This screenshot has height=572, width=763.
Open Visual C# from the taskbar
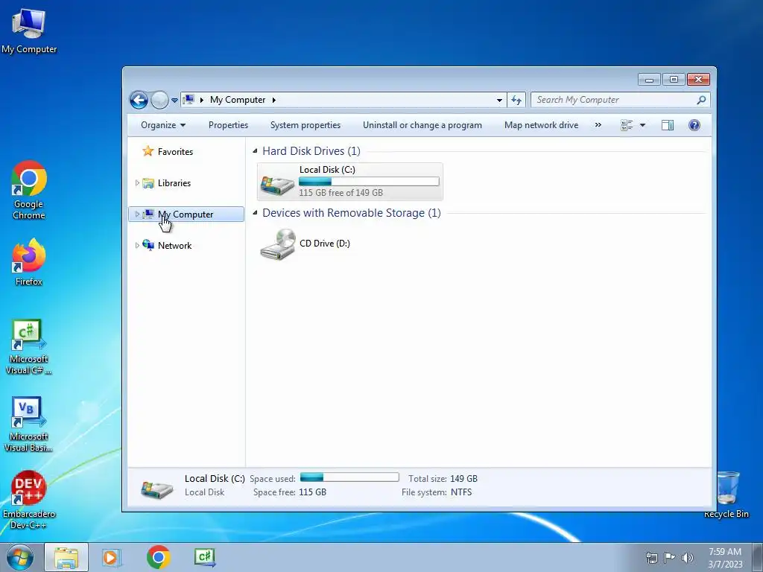[205, 557]
